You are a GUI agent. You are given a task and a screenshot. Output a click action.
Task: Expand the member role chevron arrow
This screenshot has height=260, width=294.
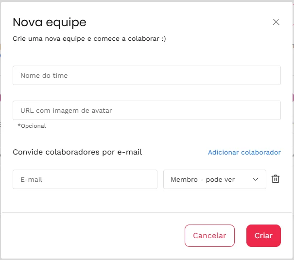click(x=256, y=179)
